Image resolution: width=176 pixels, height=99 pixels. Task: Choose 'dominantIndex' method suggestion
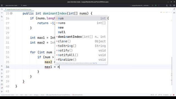(81, 37)
